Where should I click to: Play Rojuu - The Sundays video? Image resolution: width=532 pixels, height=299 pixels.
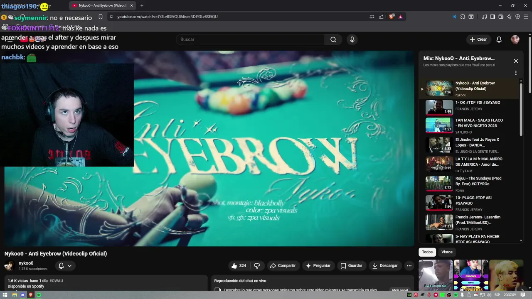pos(470,184)
